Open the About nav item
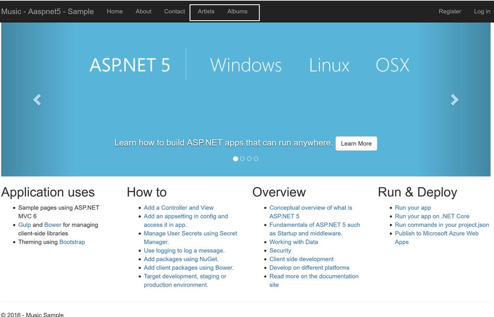This screenshot has width=494, height=317. click(x=143, y=12)
